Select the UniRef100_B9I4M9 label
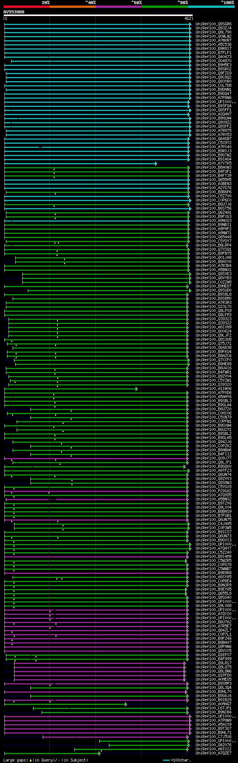Viewport: 238px width, 763px height. point(213,556)
